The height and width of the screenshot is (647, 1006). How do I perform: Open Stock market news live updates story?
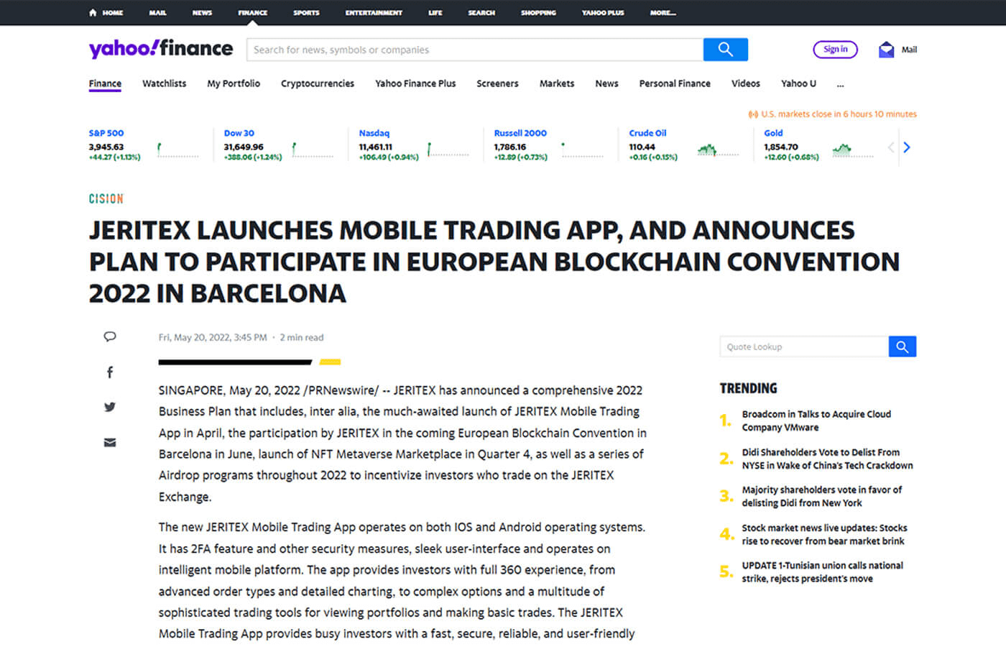[824, 534]
